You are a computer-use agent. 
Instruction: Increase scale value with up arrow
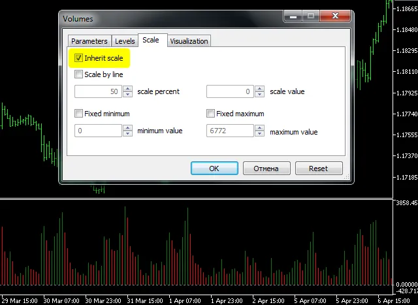tap(259, 89)
